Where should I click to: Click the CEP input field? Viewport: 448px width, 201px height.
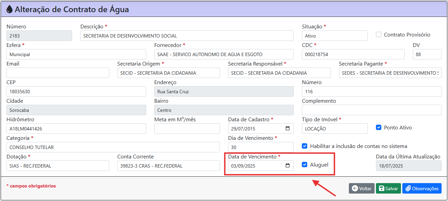(x=76, y=92)
